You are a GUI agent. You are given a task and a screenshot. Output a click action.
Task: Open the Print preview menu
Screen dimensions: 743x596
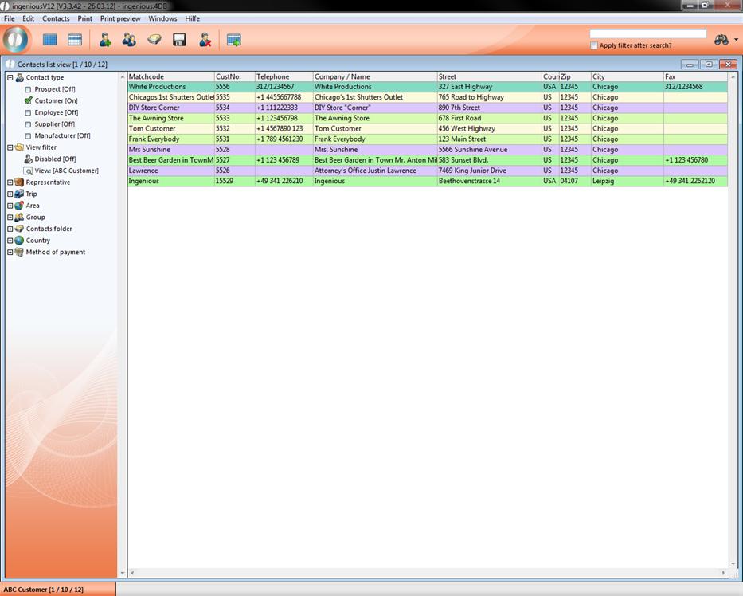click(120, 18)
